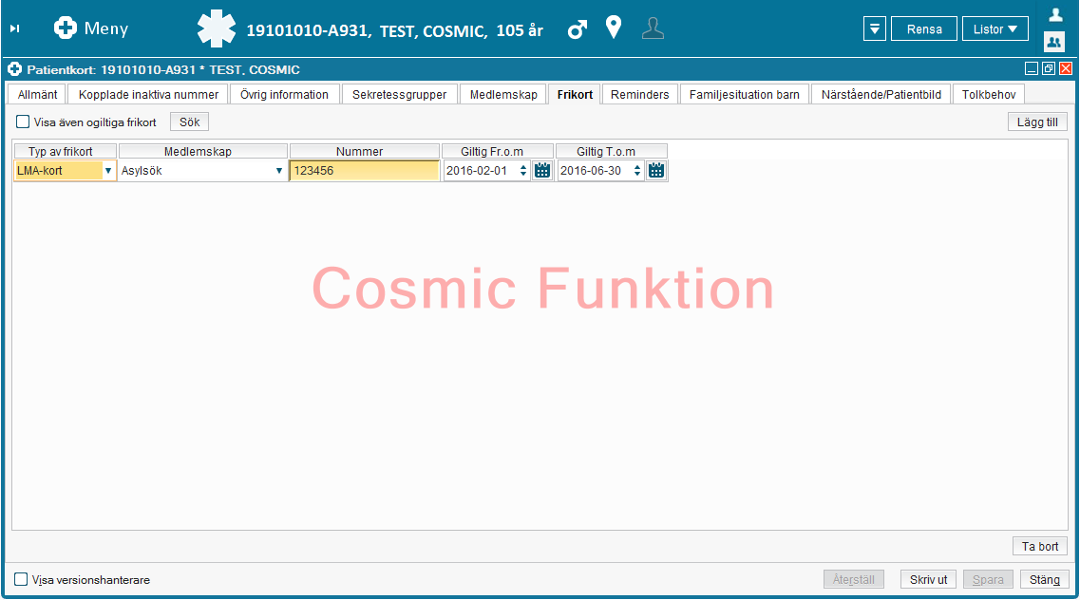Click the white asterisk patient icon
This screenshot has height=600, width=1080.
pyautogui.click(x=217, y=28)
